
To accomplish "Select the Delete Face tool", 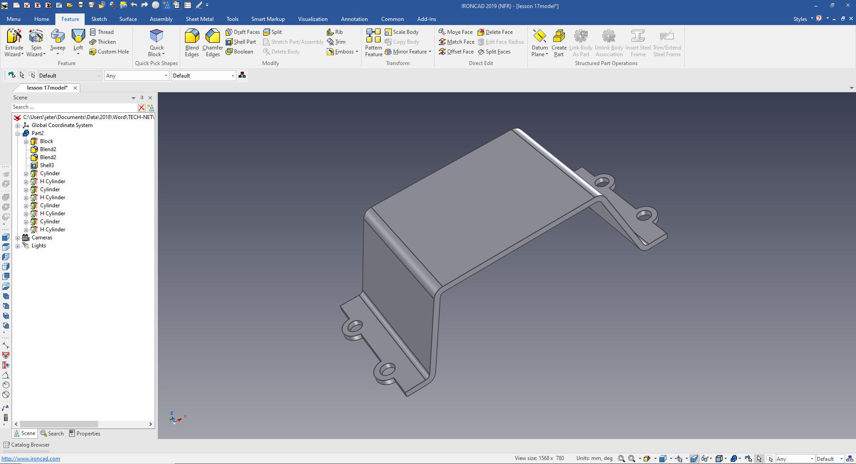I will coord(495,32).
